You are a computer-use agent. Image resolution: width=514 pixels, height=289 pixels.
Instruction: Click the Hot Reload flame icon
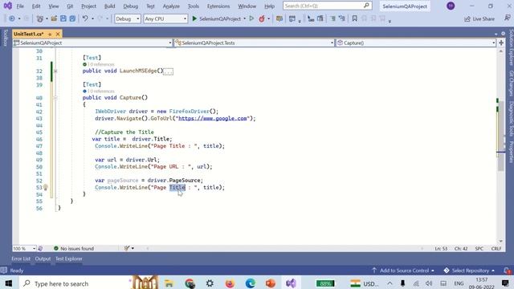tap(262, 18)
